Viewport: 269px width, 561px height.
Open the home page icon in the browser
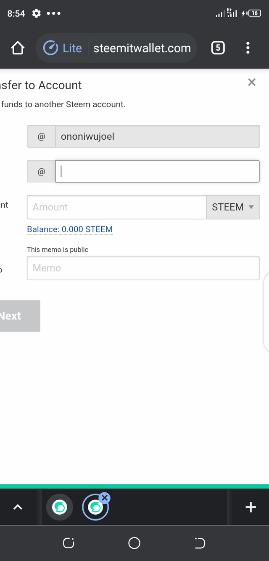[18, 48]
